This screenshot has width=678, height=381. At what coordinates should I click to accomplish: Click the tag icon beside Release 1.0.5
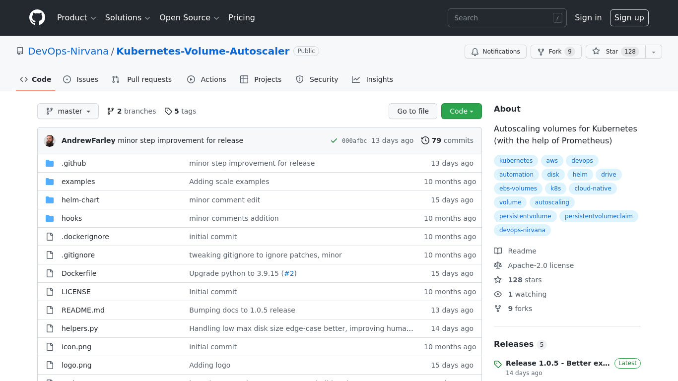pos(498,364)
